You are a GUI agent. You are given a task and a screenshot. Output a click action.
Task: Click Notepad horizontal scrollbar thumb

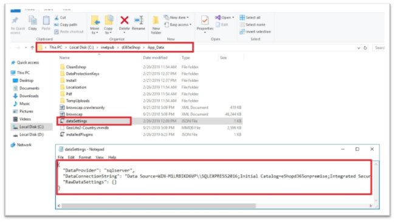[x=159, y=206]
